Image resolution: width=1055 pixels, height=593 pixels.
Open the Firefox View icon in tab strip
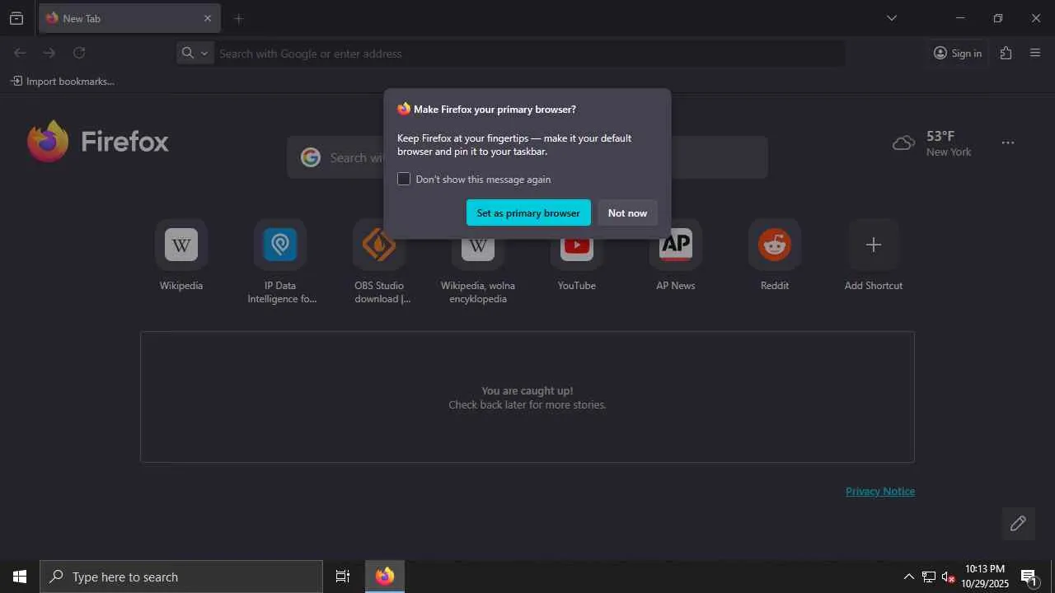16,18
